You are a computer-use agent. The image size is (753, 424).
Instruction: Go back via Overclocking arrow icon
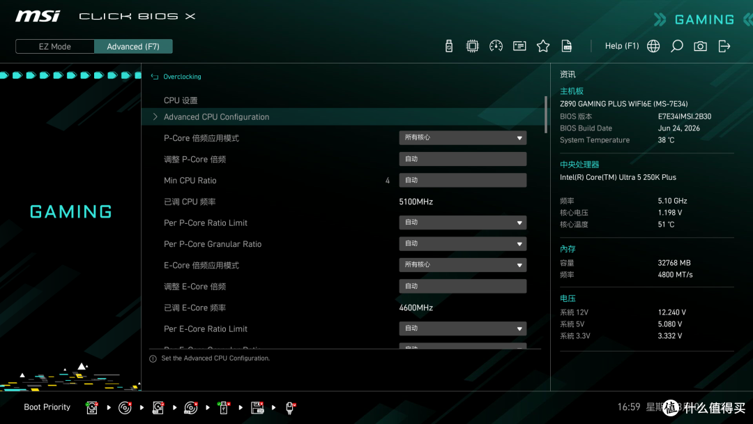[x=155, y=77]
